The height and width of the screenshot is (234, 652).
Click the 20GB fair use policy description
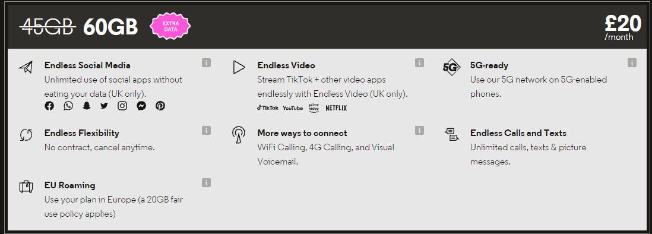coord(113,207)
